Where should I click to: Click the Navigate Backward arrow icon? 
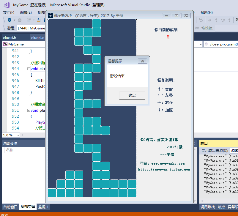pos(10,20)
